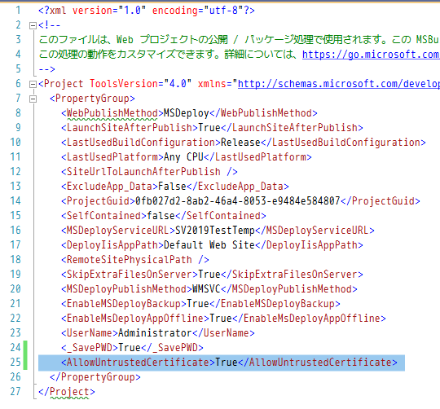Click the Release build configuration value
The image size is (440, 409).
tap(240, 143)
